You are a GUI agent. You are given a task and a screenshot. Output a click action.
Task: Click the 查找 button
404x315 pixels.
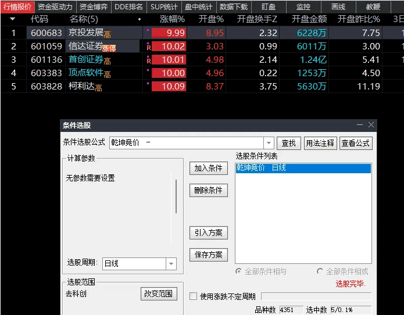tap(288, 143)
